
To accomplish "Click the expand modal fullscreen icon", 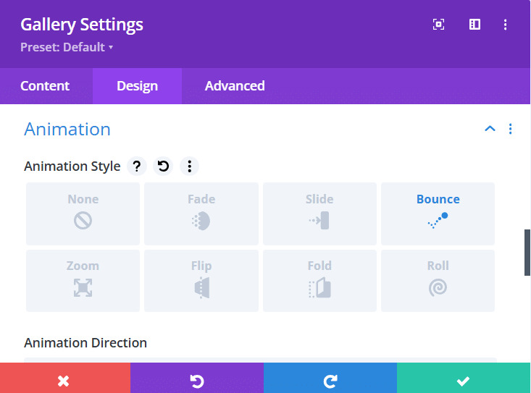I will (x=438, y=25).
